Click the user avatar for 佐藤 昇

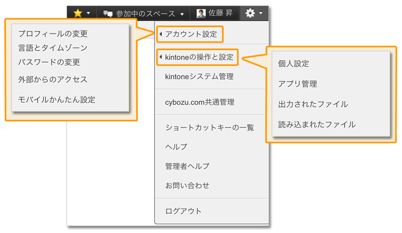[201, 13]
